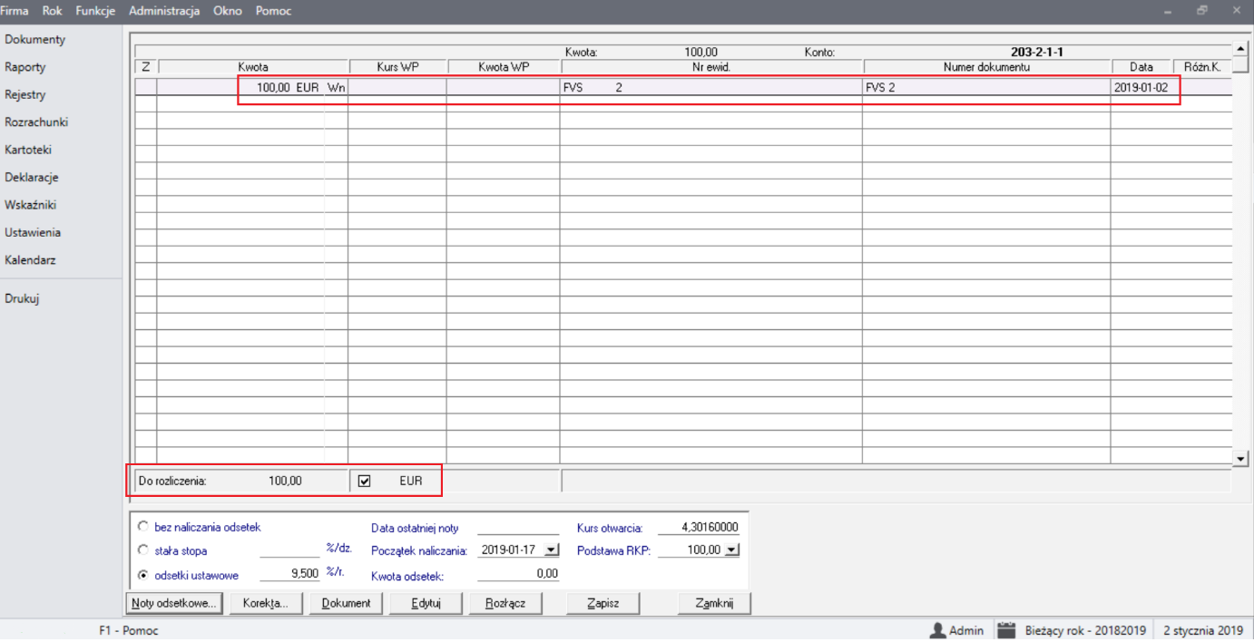Toggle the EUR currency checkbox

pos(365,481)
